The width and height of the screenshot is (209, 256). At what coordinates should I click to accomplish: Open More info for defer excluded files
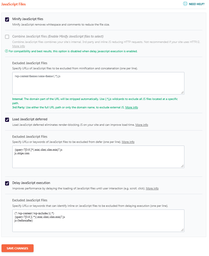(128, 142)
